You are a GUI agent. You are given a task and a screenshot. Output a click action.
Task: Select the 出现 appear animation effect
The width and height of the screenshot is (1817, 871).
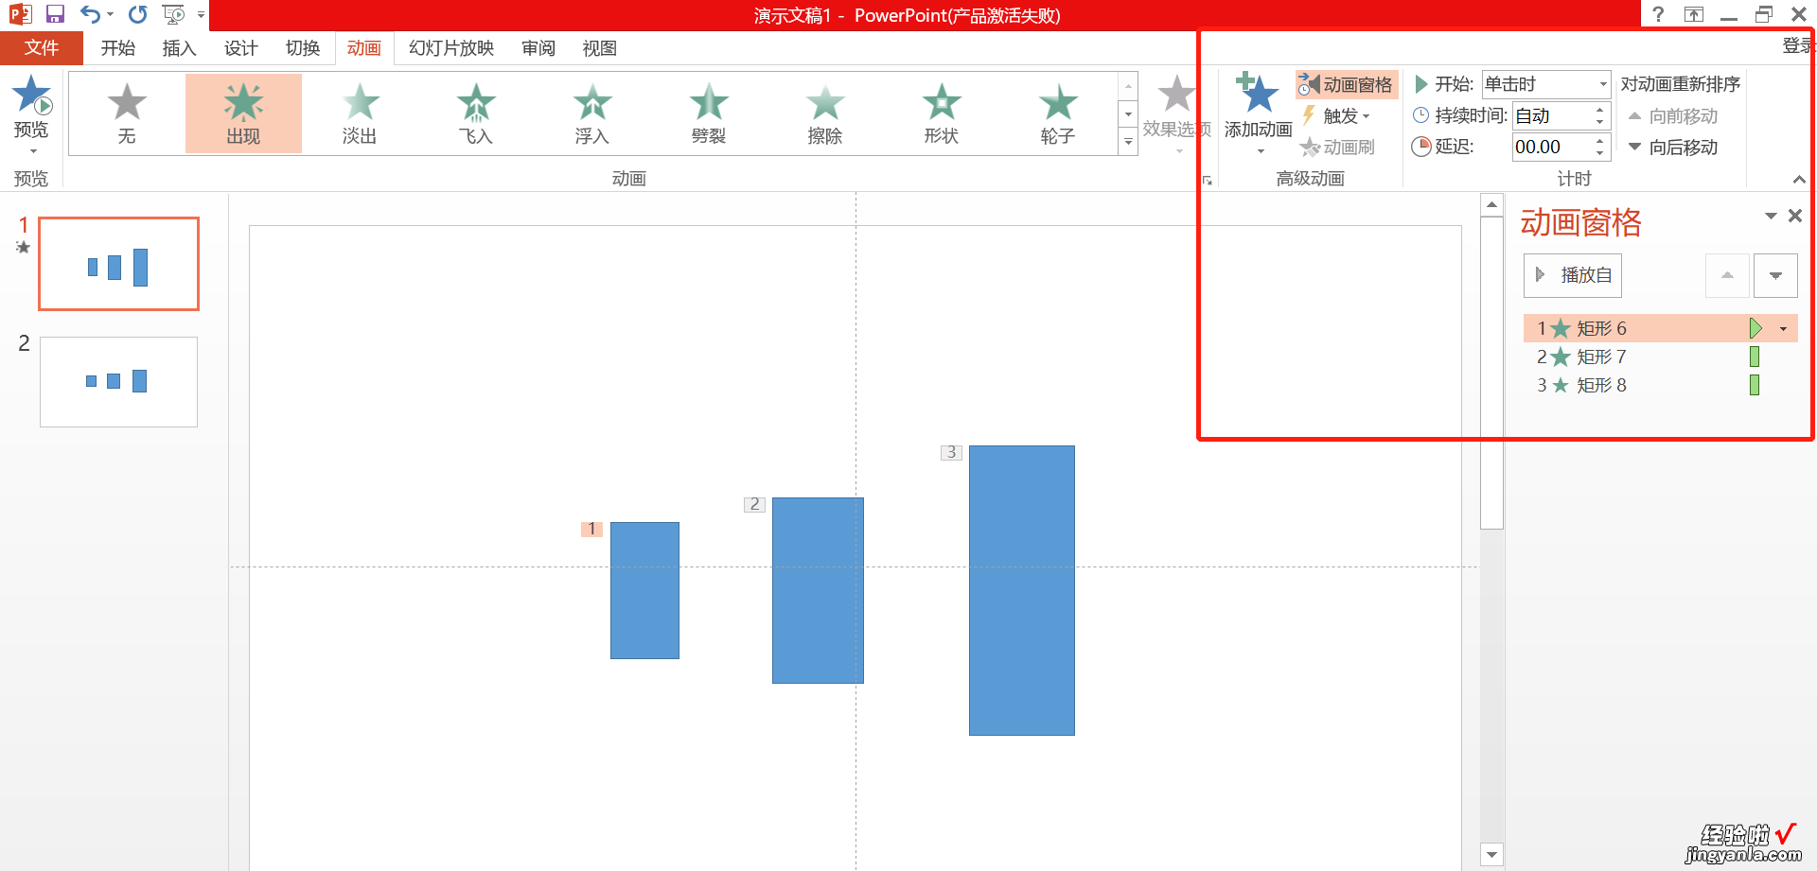tap(243, 113)
